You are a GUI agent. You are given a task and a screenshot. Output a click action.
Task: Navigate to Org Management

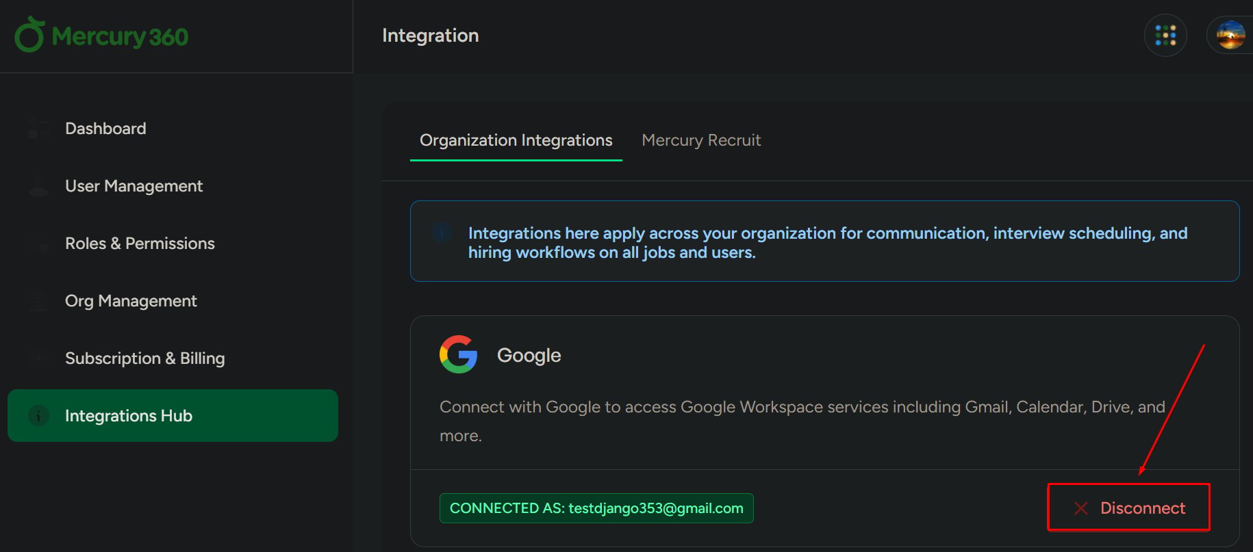coord(173,301)
